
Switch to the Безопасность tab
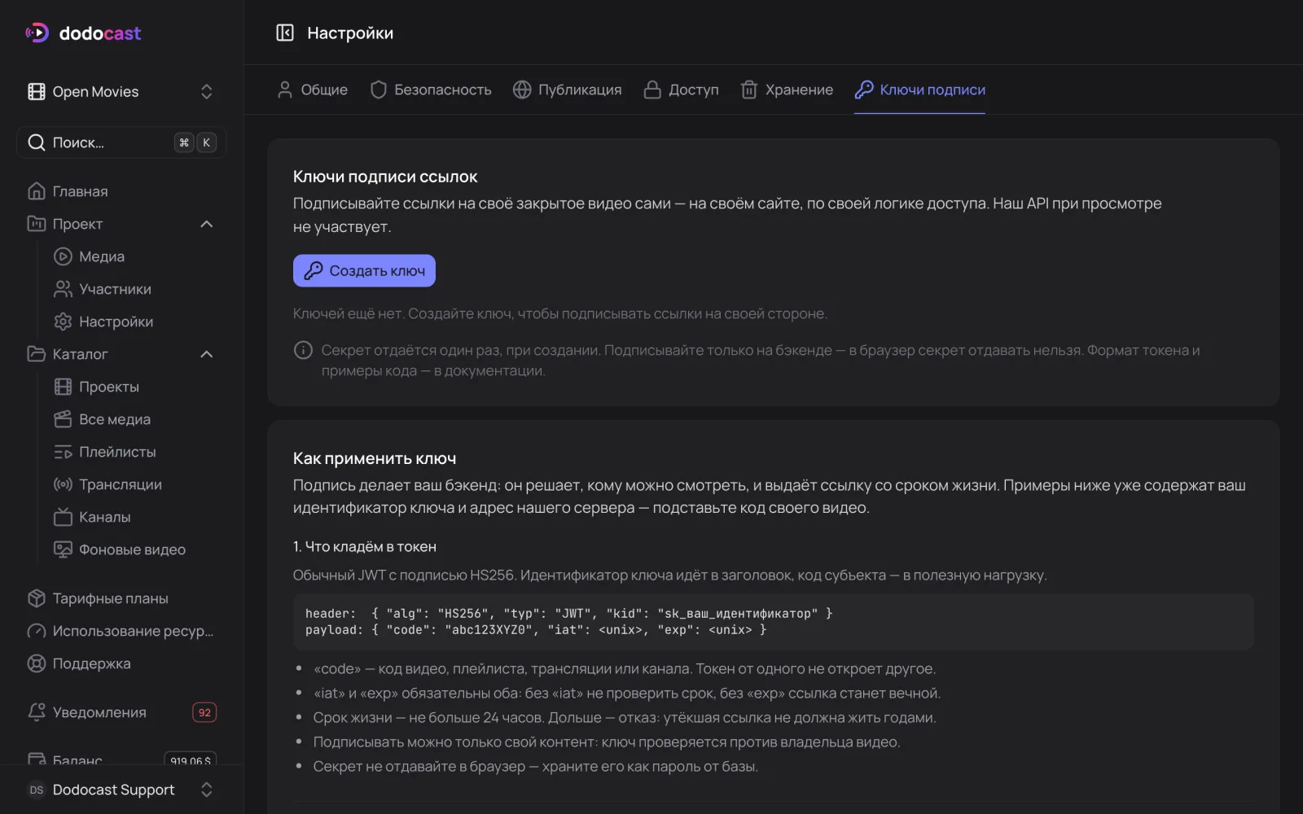click(431, 90)
